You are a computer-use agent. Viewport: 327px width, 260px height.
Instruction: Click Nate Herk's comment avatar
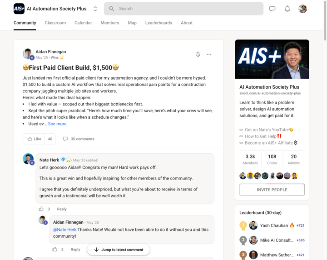pos(28,159)
